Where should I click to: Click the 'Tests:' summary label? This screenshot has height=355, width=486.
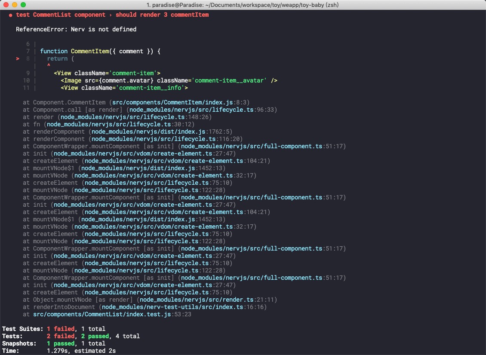coord(12,336)
